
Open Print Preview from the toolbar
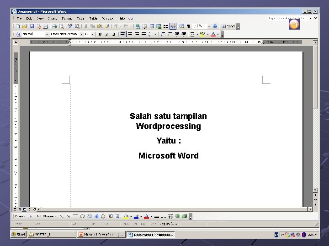62,26
